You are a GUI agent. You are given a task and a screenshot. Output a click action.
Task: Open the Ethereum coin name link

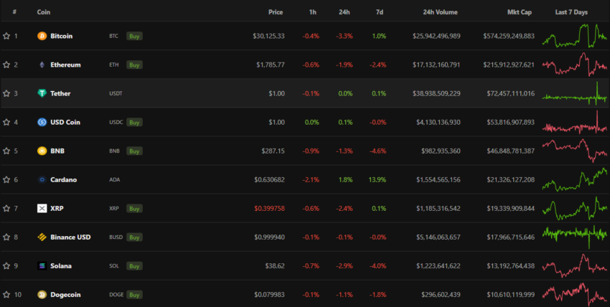pos(65,65)
